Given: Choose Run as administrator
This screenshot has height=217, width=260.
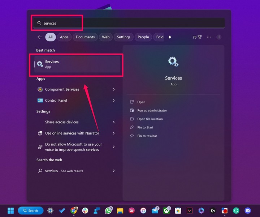Looking at the screenshot, I should click(x=152, y=110).
